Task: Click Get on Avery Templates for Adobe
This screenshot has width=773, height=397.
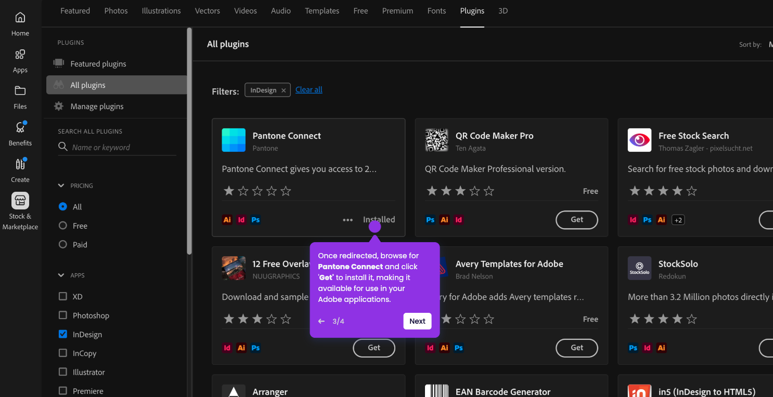Action: [x=577, y=348]
